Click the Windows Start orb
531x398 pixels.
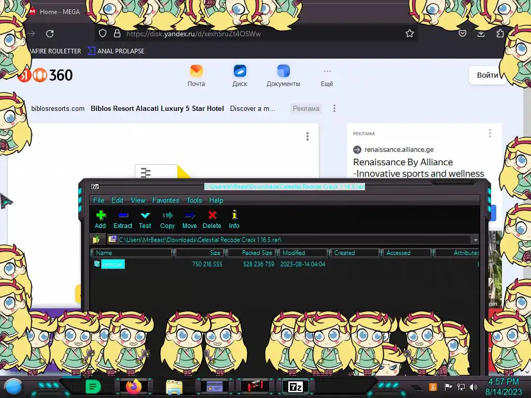click(x=13, y=387)
